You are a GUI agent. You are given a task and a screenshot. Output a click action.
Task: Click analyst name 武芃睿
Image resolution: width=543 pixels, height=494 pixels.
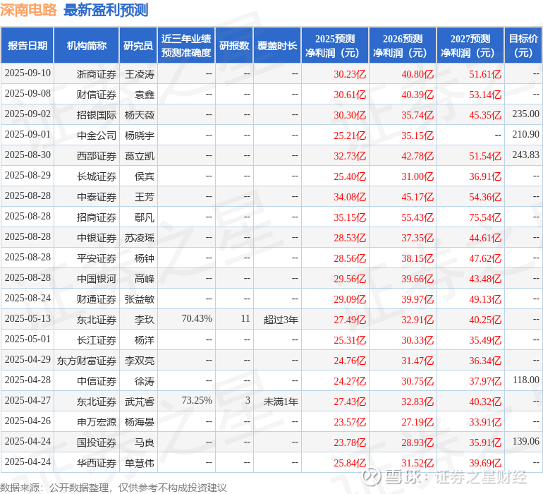(140, 402)
